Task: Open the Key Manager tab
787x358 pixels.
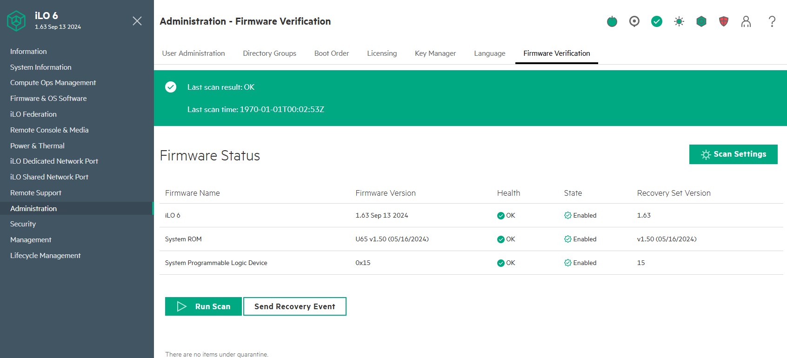Action: [x=435, y=53]
